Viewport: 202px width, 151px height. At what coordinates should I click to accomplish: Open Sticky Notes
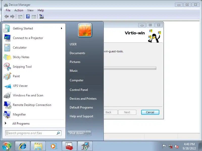[x=34, y=57]
